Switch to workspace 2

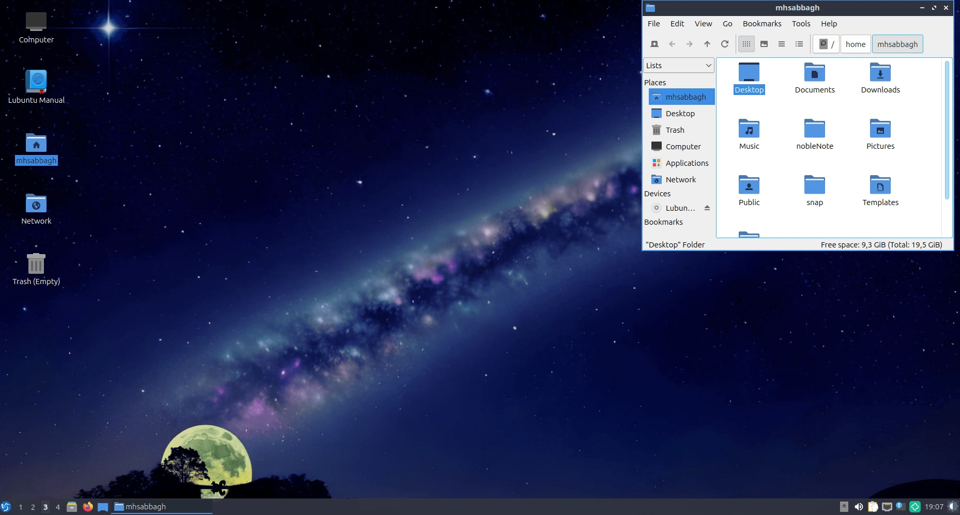click(x=33, y=507)
